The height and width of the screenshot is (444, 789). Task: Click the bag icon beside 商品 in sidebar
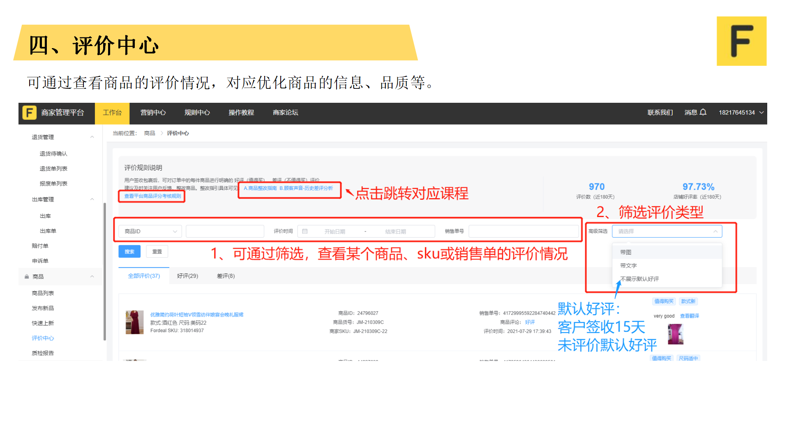[x=27, y=277]
